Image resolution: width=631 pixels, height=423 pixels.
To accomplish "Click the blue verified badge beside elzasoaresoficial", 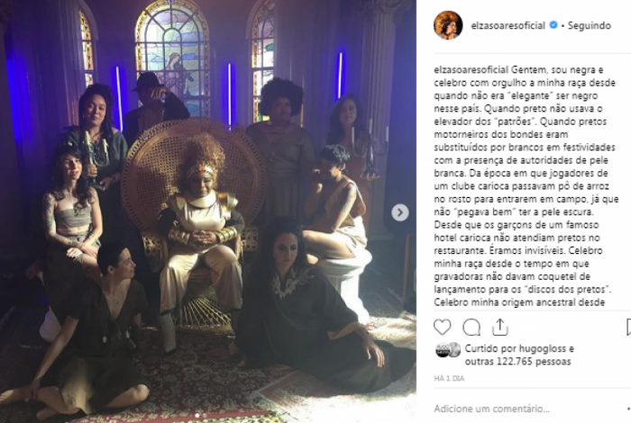I will (553, 25).
